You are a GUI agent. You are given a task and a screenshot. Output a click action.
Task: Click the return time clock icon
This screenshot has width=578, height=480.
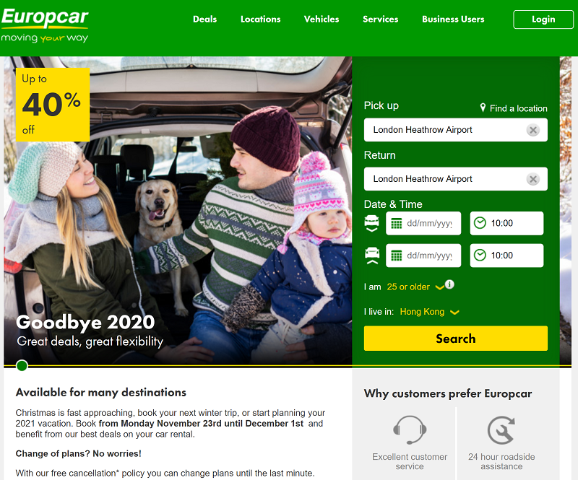[480, 256]
